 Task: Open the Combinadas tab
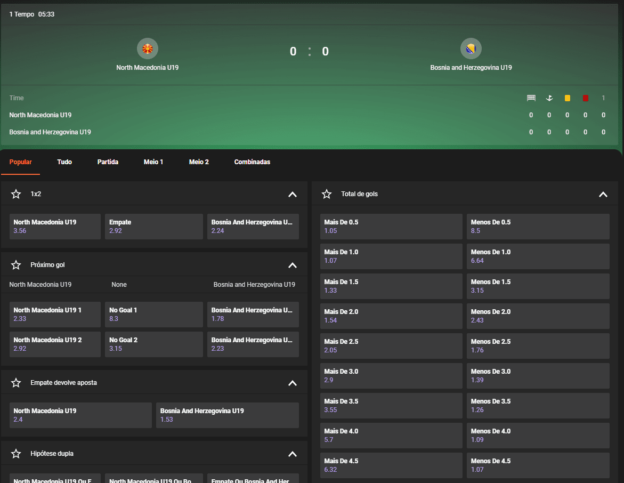pos(252,162)
